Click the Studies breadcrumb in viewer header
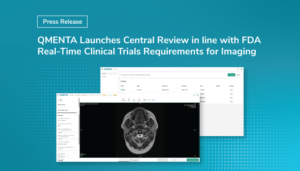 [x=72, y=95]
